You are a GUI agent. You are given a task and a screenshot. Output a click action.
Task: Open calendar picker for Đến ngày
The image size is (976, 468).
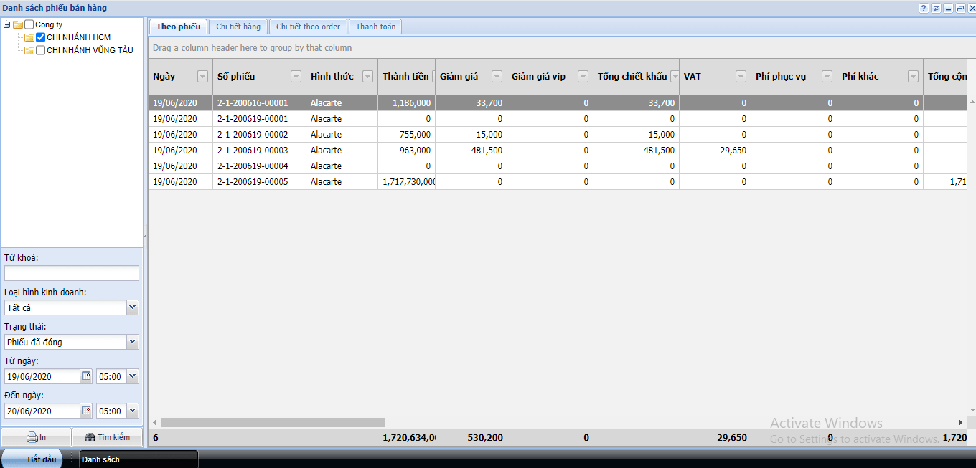(86, 411)
